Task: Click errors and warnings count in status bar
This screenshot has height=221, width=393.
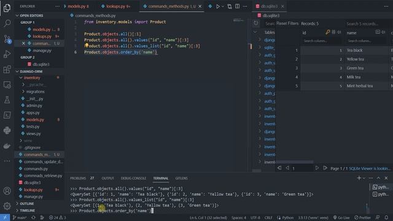Action: click(x=57, y=217)
